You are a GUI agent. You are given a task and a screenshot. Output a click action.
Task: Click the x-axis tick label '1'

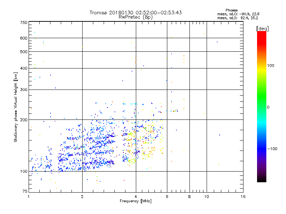pyautogui.click(x=29, y=197)
